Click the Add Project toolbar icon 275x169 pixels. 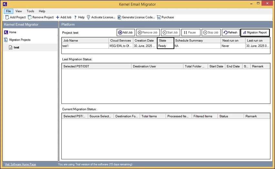(x=7, y=17)
